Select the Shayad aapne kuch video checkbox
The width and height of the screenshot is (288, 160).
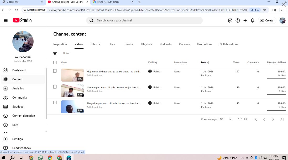[55, 103]
